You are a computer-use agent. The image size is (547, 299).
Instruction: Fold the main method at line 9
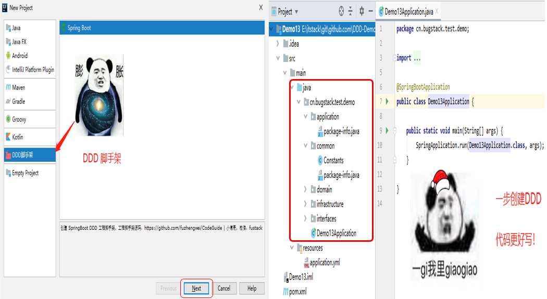pyautogui.click(x=395, y=131)
